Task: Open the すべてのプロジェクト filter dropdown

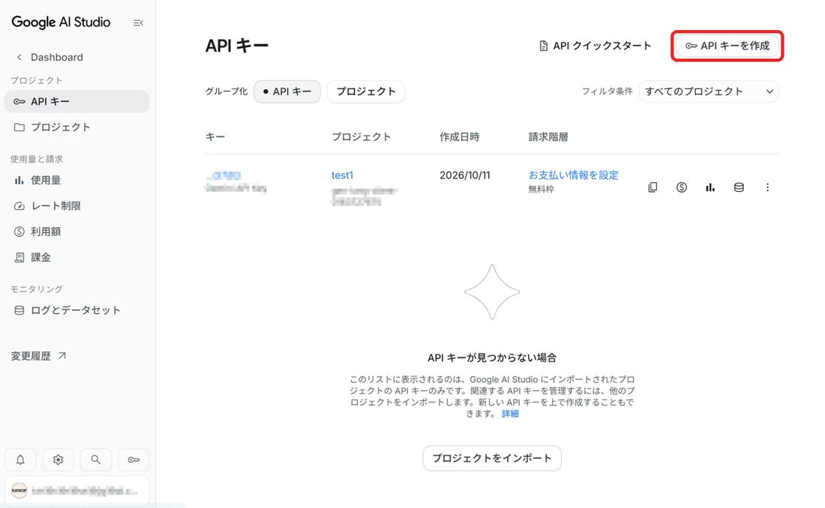Action: (x=708, y=91)
